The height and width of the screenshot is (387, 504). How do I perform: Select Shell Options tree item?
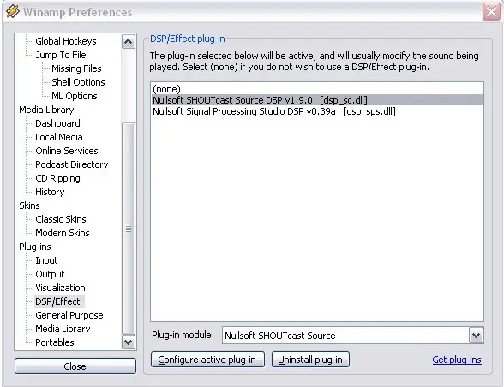[78, 82]
